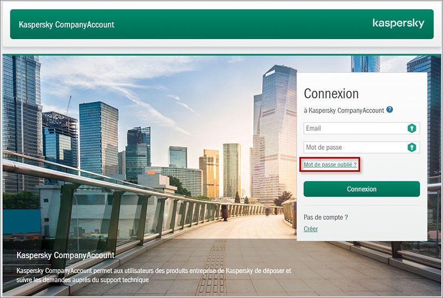Click the Kaspersky CompanyAccount caption over the photo

[66, 255]
